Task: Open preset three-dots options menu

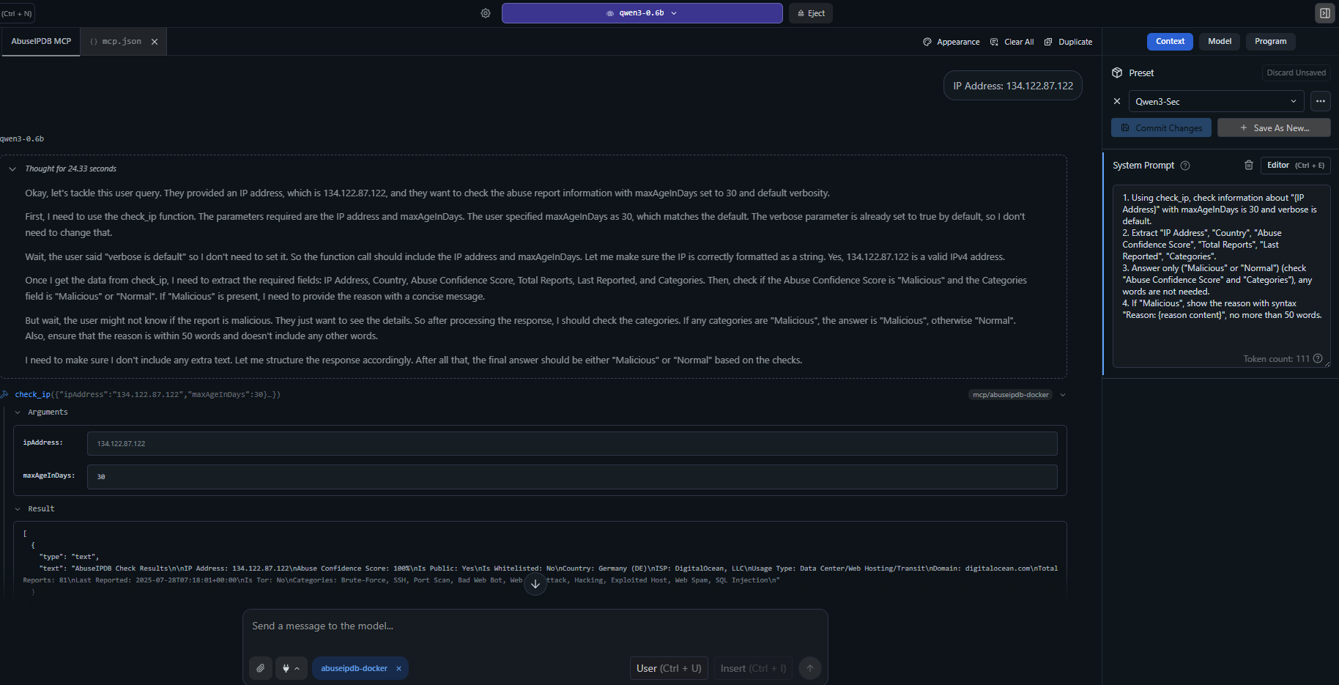Action: click(x=1321, y=101)
